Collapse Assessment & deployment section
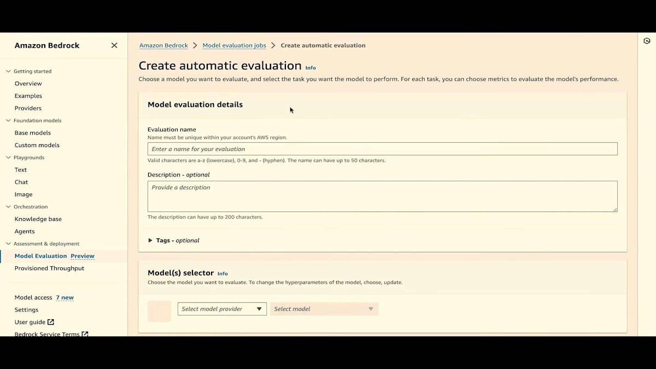656x369 pixels. tap(8, 244)
